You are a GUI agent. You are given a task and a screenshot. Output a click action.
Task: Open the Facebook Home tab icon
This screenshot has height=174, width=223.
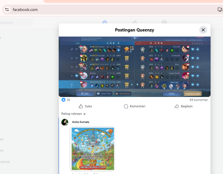pyautogui.click(x=104, y=22)
